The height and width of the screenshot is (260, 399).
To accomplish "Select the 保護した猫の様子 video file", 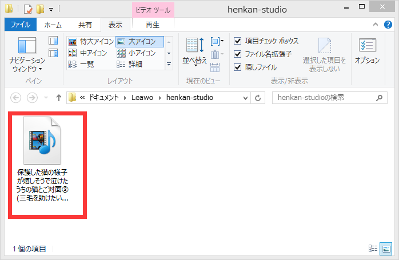I will point(42,160).
